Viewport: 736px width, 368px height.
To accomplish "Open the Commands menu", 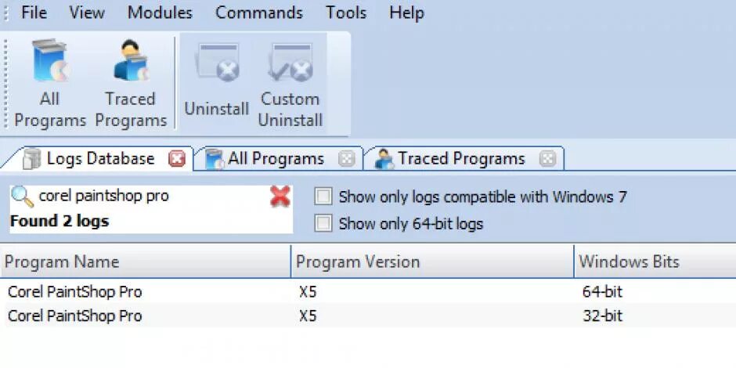I will coord(258,13).
